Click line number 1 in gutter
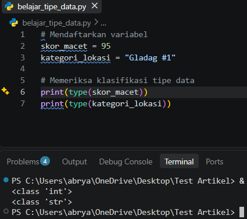The image size is (247, 219). click(x=23, y=34)
